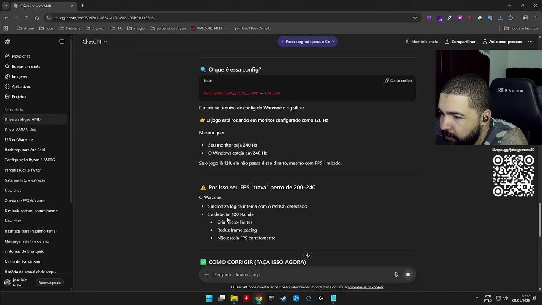Screen dimensions: 542x305
Task: Click the address bar URL
Action: pos(104,18)
